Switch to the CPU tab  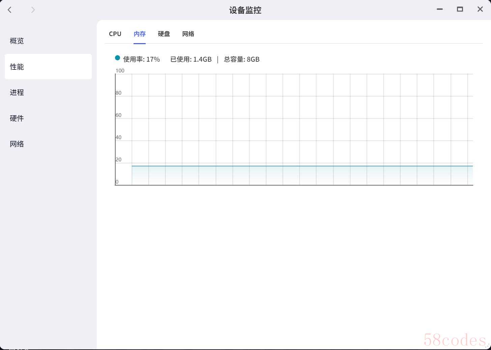coord(115,34)
